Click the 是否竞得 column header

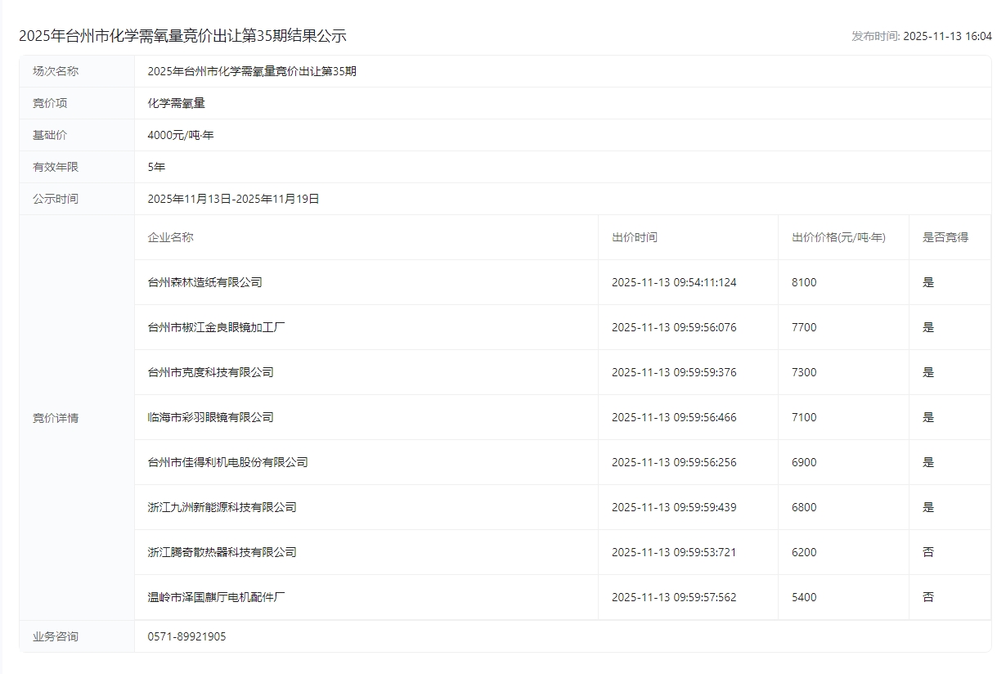[x=945, y=237]
